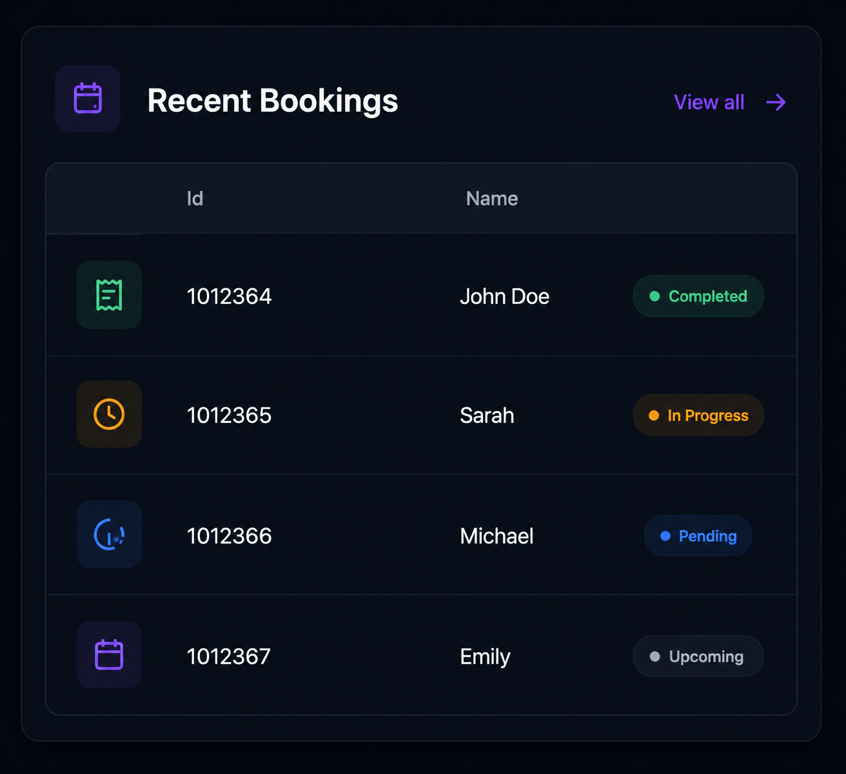Sort by the Id column header

195,198
